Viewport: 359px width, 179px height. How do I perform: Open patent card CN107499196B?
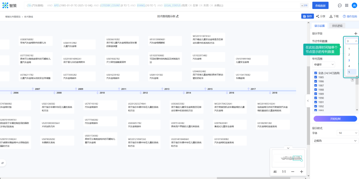click(x=251, y=60)
